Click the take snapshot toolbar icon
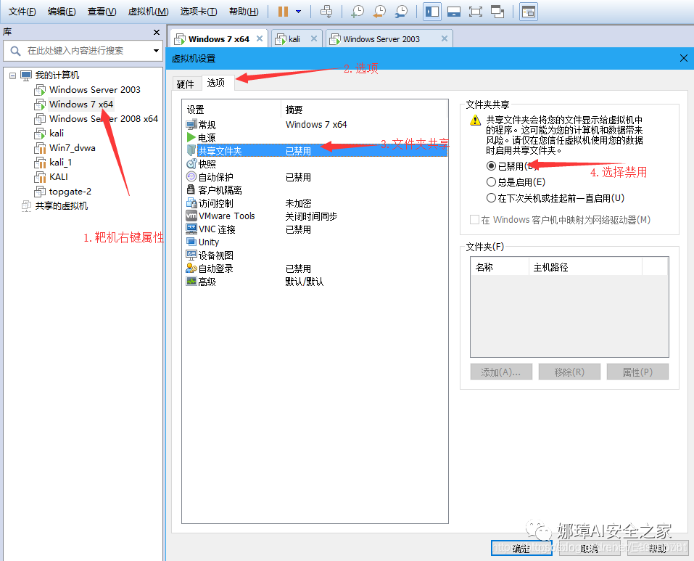Image resolution: width=694 pixels, height=561 pixels. pos(358,12)
